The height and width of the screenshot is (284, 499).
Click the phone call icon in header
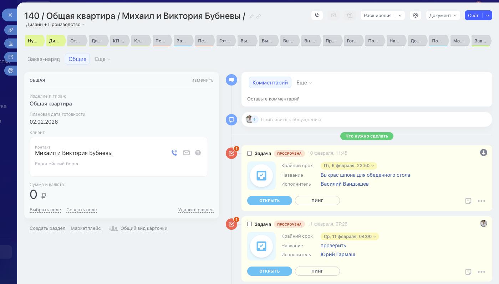(x=317, y=15)
